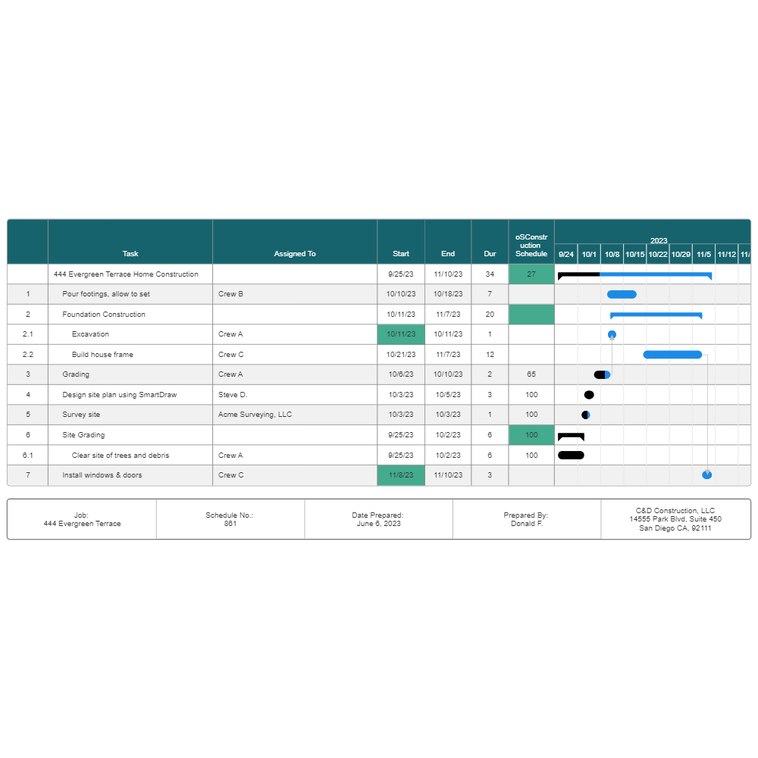Click the 65 percent complete cell for Grading
Image resolution: width=758 pixels, height=758 pixels.
[531, 374]
